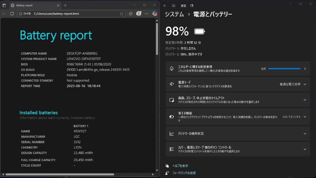Select the Edge profile avatar
This screenshot has width=316, height=178.
tap(139, 13)
